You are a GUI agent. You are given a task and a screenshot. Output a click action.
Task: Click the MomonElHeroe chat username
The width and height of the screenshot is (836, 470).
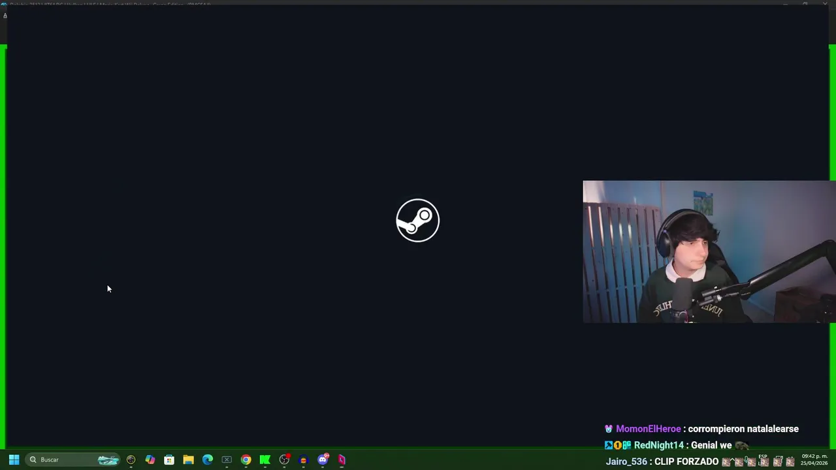pos(648,429)
